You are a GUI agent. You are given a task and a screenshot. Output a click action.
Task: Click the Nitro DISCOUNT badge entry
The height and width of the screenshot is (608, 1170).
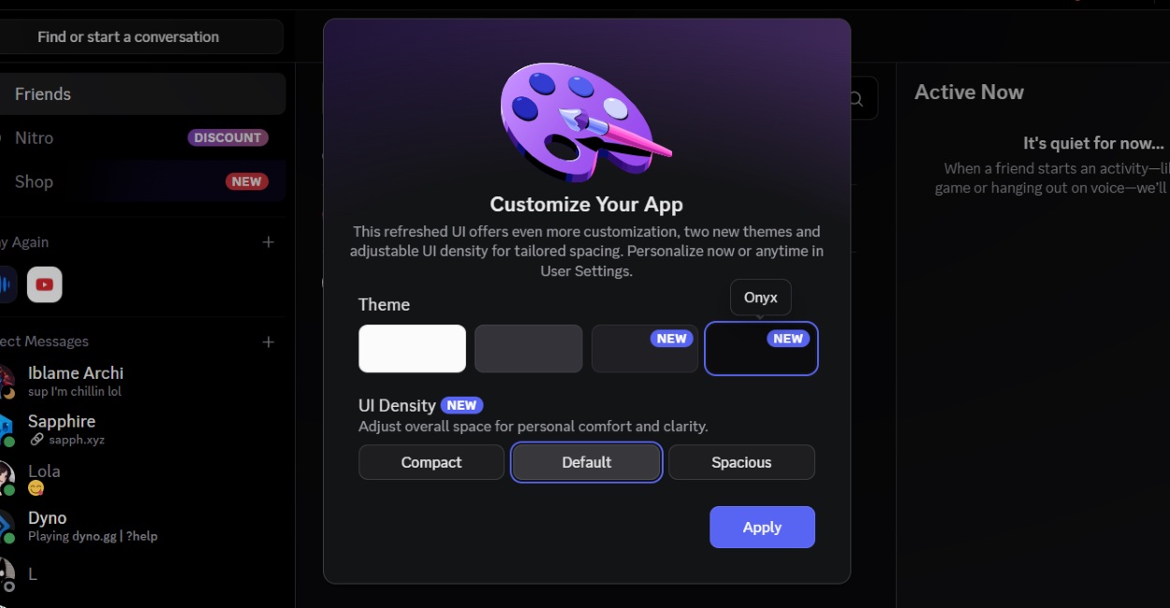pos(227,138)
